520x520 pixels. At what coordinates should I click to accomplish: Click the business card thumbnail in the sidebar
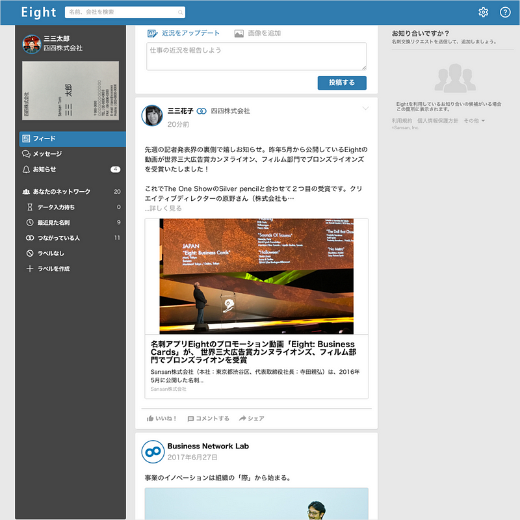pyautogui.click(x=71, y=90)
